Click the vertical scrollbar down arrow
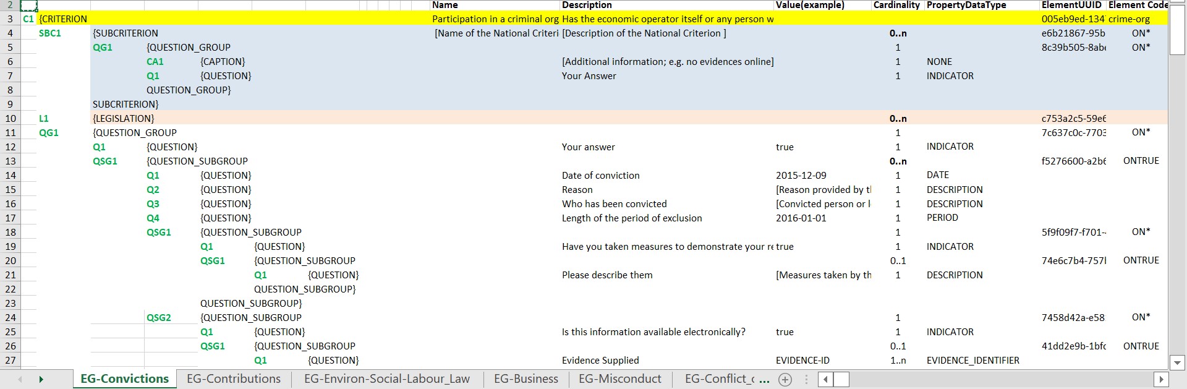 1177,363
